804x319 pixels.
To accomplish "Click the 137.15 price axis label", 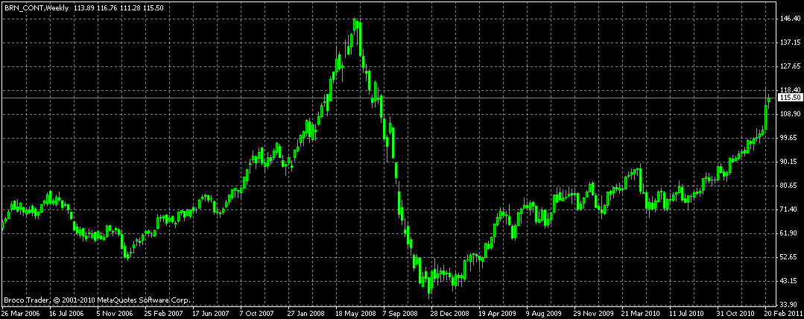I will [x=788, y=42].
